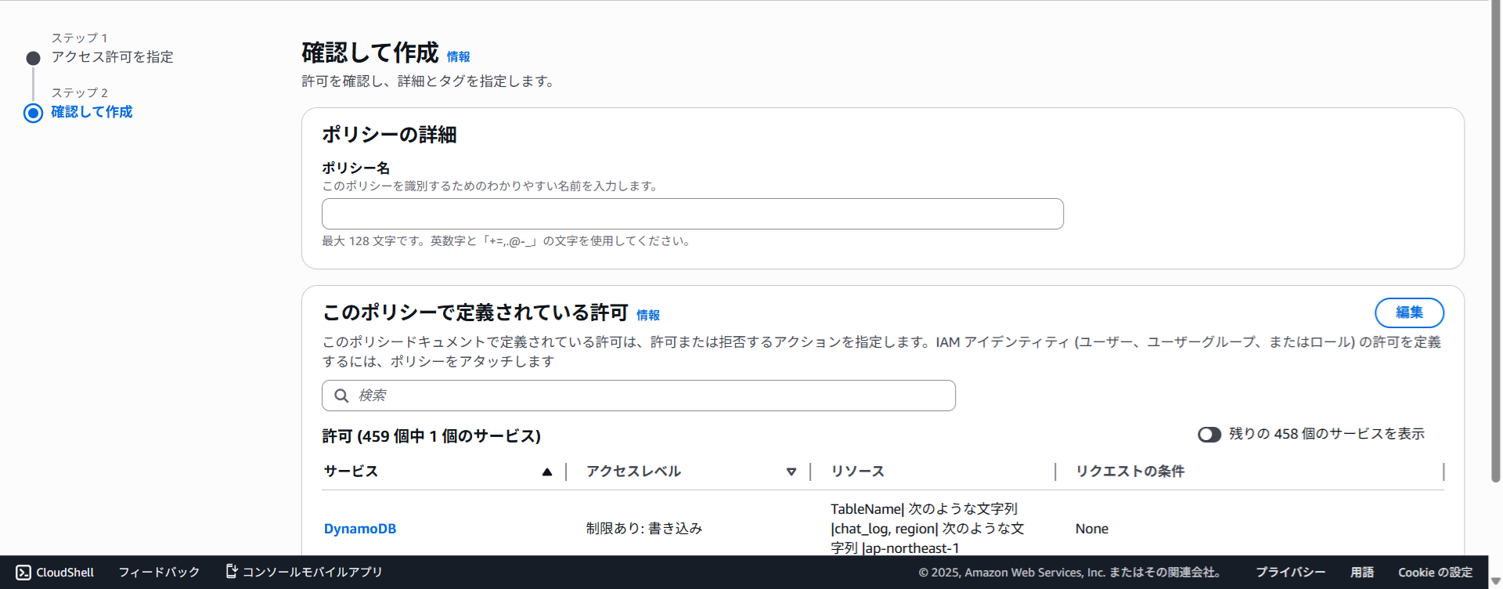The image size is (1503, 589).
Task: Go to step アクセス許可を指定
Action: 112,57
